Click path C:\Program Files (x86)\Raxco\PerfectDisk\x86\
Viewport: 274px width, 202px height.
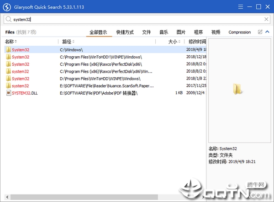(101, 64)
